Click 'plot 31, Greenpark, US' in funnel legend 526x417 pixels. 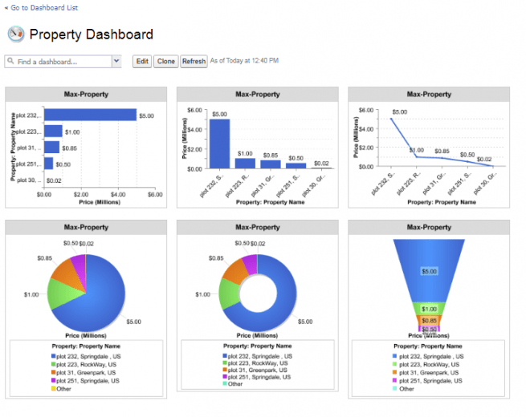pyautogui.click(x=429, y=372)
